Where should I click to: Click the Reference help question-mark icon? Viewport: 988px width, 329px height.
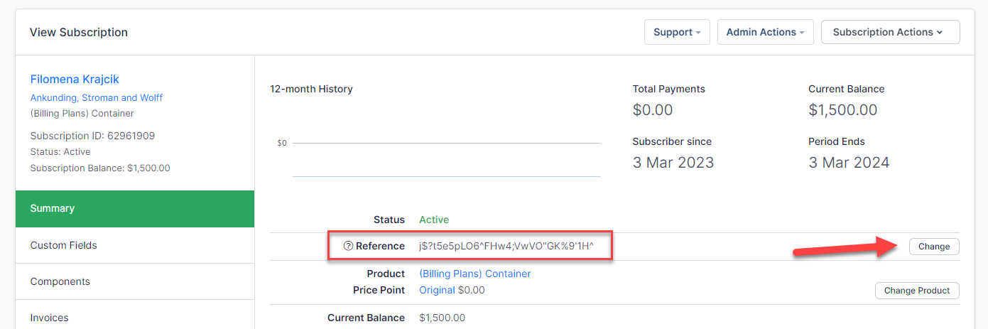tap(348, 247)
